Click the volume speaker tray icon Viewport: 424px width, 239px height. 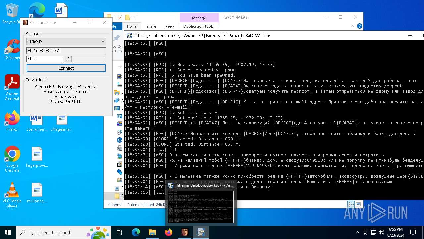pyautogui.click(x=381, y=232)
